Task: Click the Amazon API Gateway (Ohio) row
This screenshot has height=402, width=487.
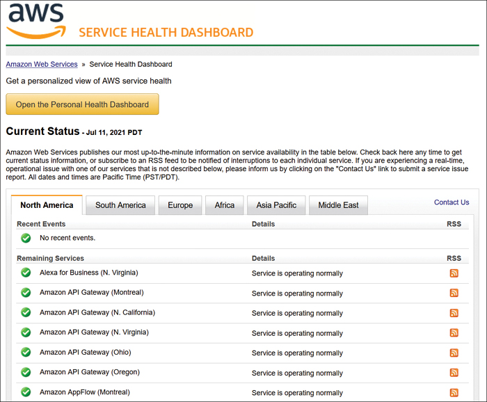Action: click(242, 353)
